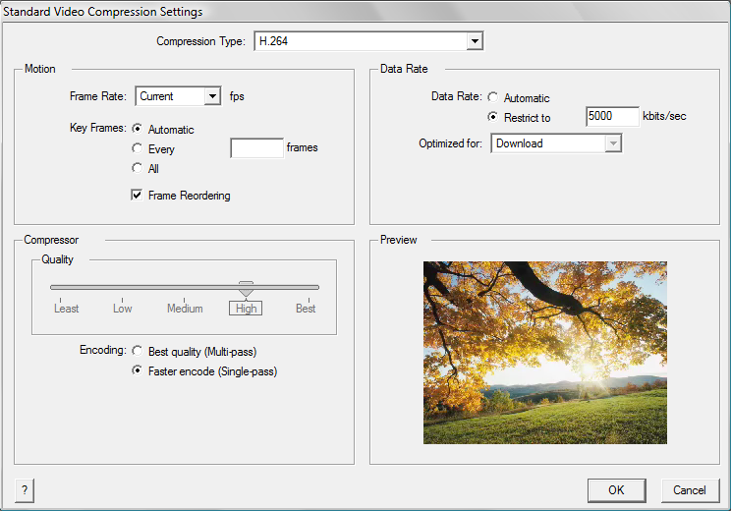731x511 pixels.
Task: Open the Compression Type dropdown
Action: pyautogui.click(x=475, y=41)
